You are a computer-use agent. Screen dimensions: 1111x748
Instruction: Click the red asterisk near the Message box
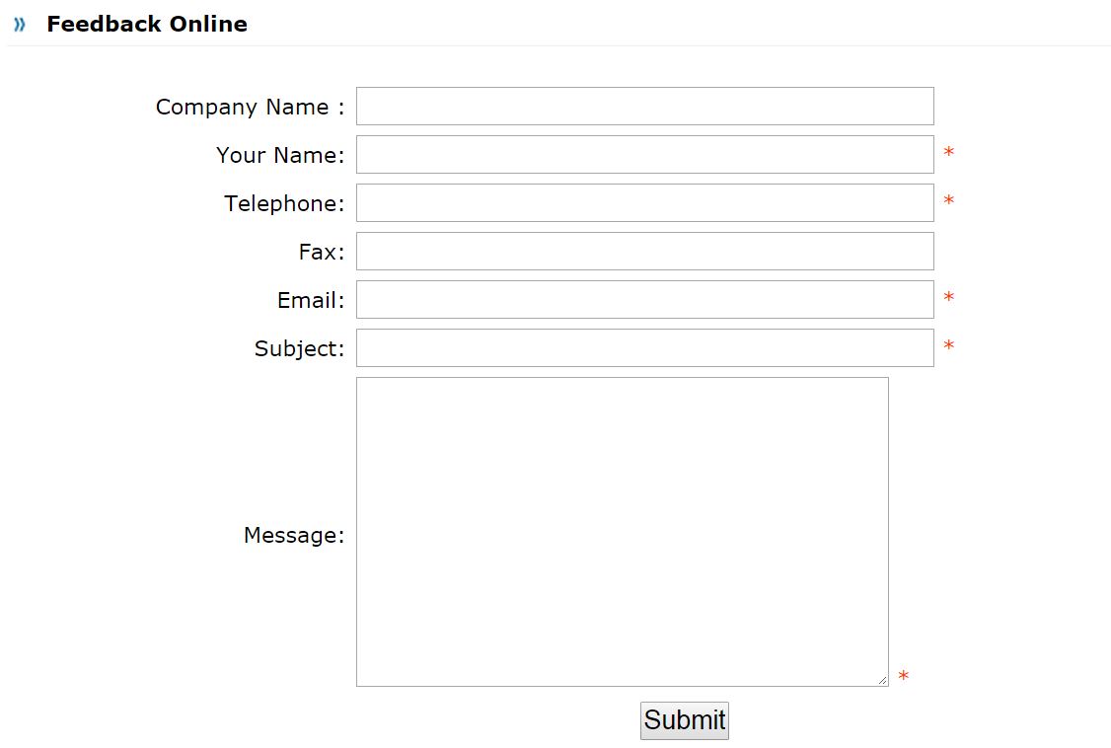click(x=904, y=676)
